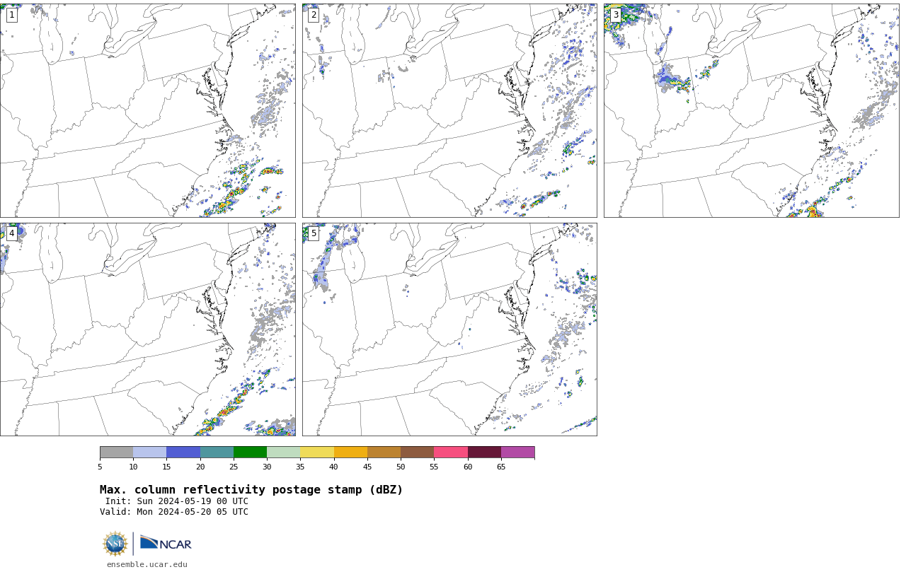Click the colorbar tick label 40
The width and height of the screenshot is (906, 572).
pyautogui.click(x=333, y=467)
